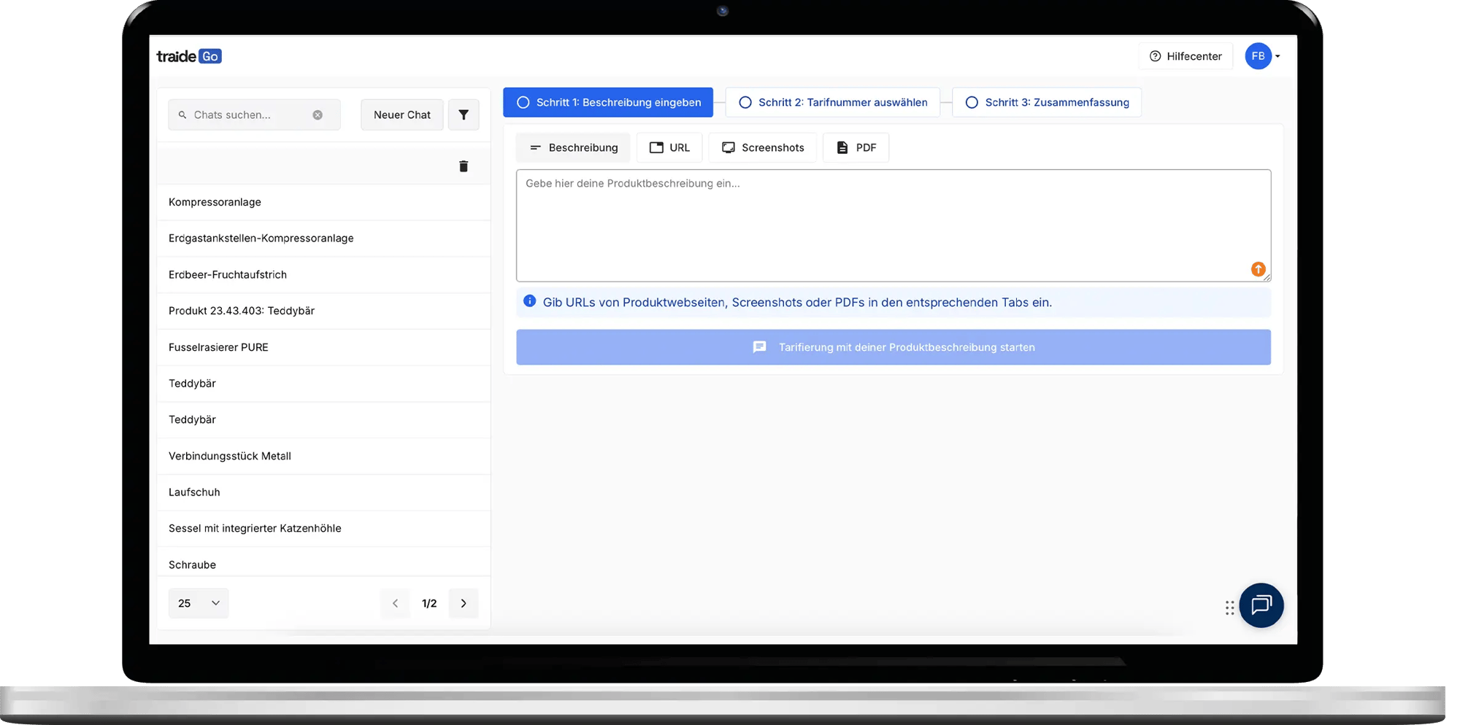Click the blue info icon in hint banner

[530, 301]
